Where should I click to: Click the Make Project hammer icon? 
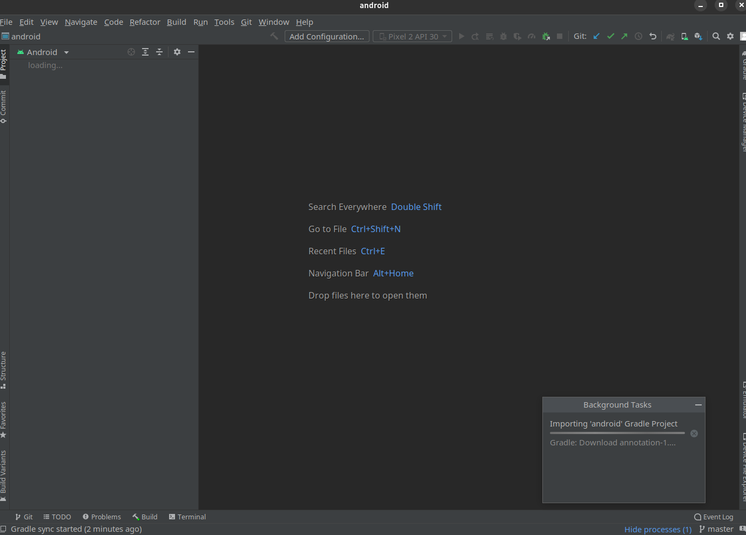click(x=274, y=36)
